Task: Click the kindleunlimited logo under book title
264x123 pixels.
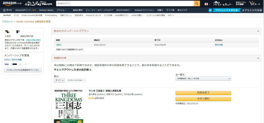Action: point(96,98)
